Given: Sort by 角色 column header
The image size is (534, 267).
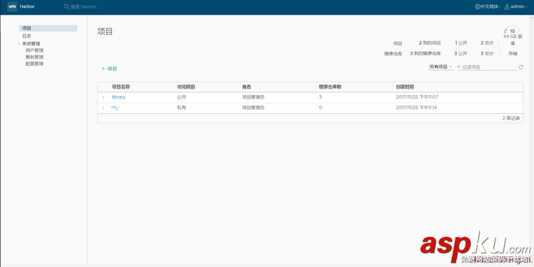Looking at the screenshot, I should coord(246,87).
